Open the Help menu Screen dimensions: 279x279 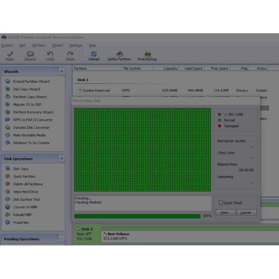[92, 45]
